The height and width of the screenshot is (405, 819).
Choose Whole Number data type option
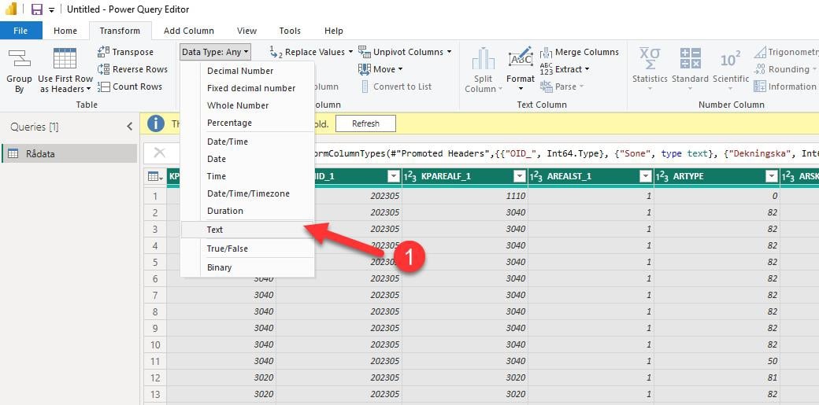click(x=238, y=105)
